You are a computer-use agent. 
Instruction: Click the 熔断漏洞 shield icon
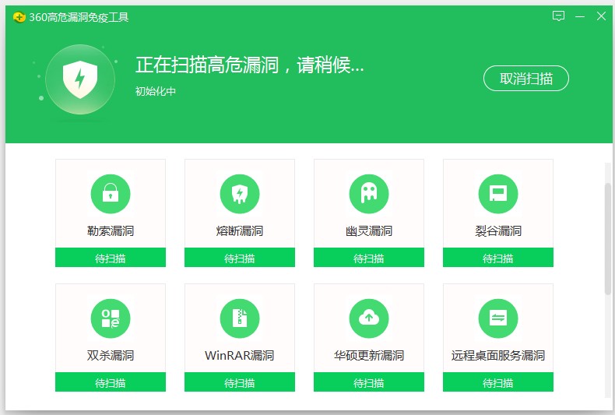click(239, 193)
